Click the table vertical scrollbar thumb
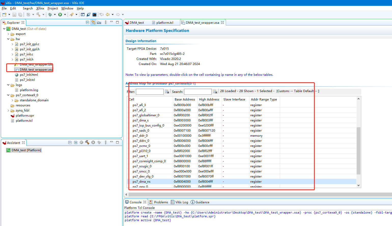This screenshot has height=226, width=392. [x=358, y=150]
